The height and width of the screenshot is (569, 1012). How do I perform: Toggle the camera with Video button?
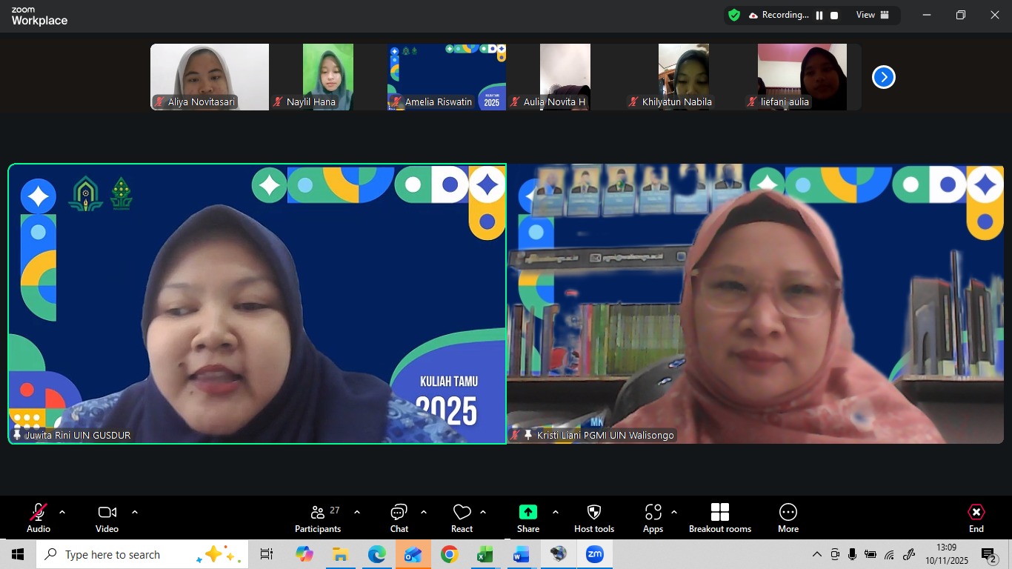click(x=107, y=517)
